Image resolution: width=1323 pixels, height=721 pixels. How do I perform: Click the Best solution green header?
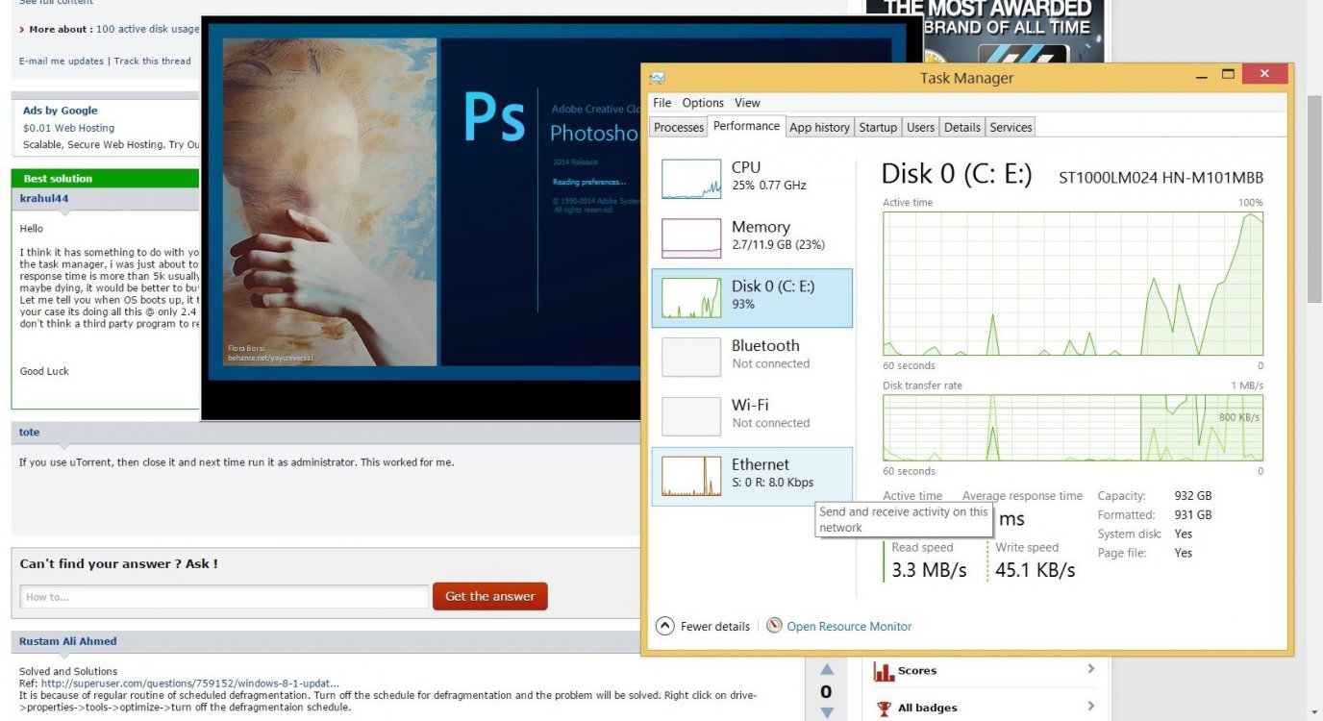pyautogui.click(x=105, y=179)
